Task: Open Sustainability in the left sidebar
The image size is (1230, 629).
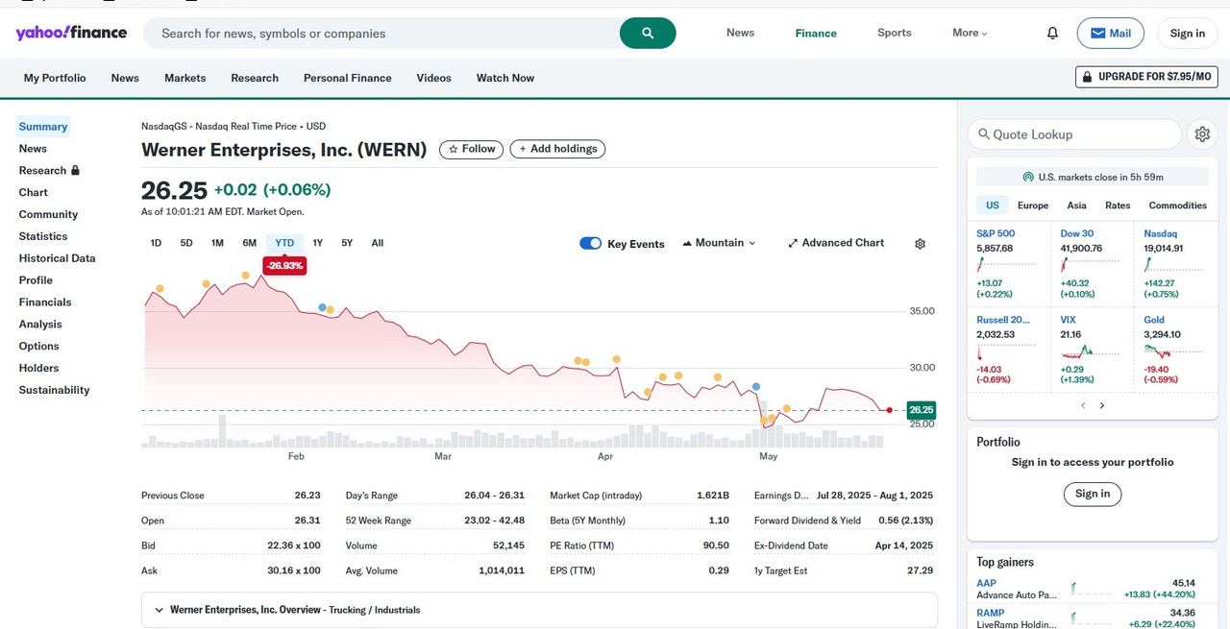Action: (x=54, y=390)
